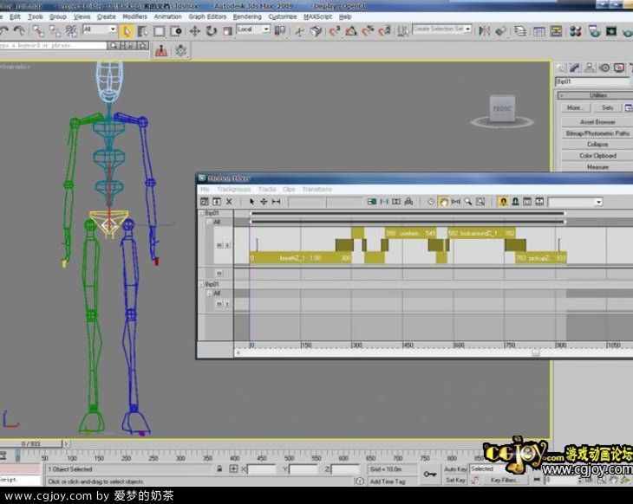Toggle Absolute/Offset transform type-in mode
This screenshot has height=504, width=633.
point(233,468)
